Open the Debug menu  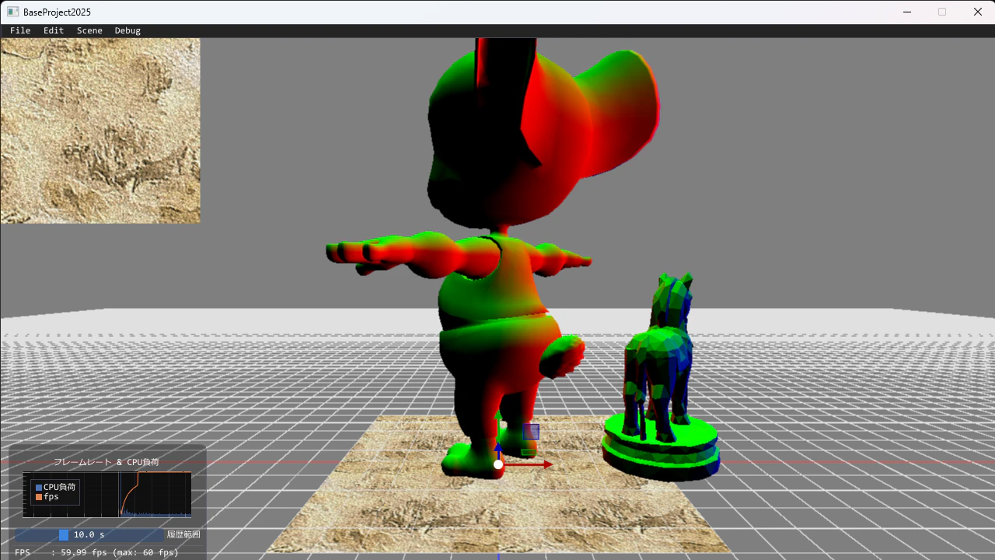tap(127, 30)
